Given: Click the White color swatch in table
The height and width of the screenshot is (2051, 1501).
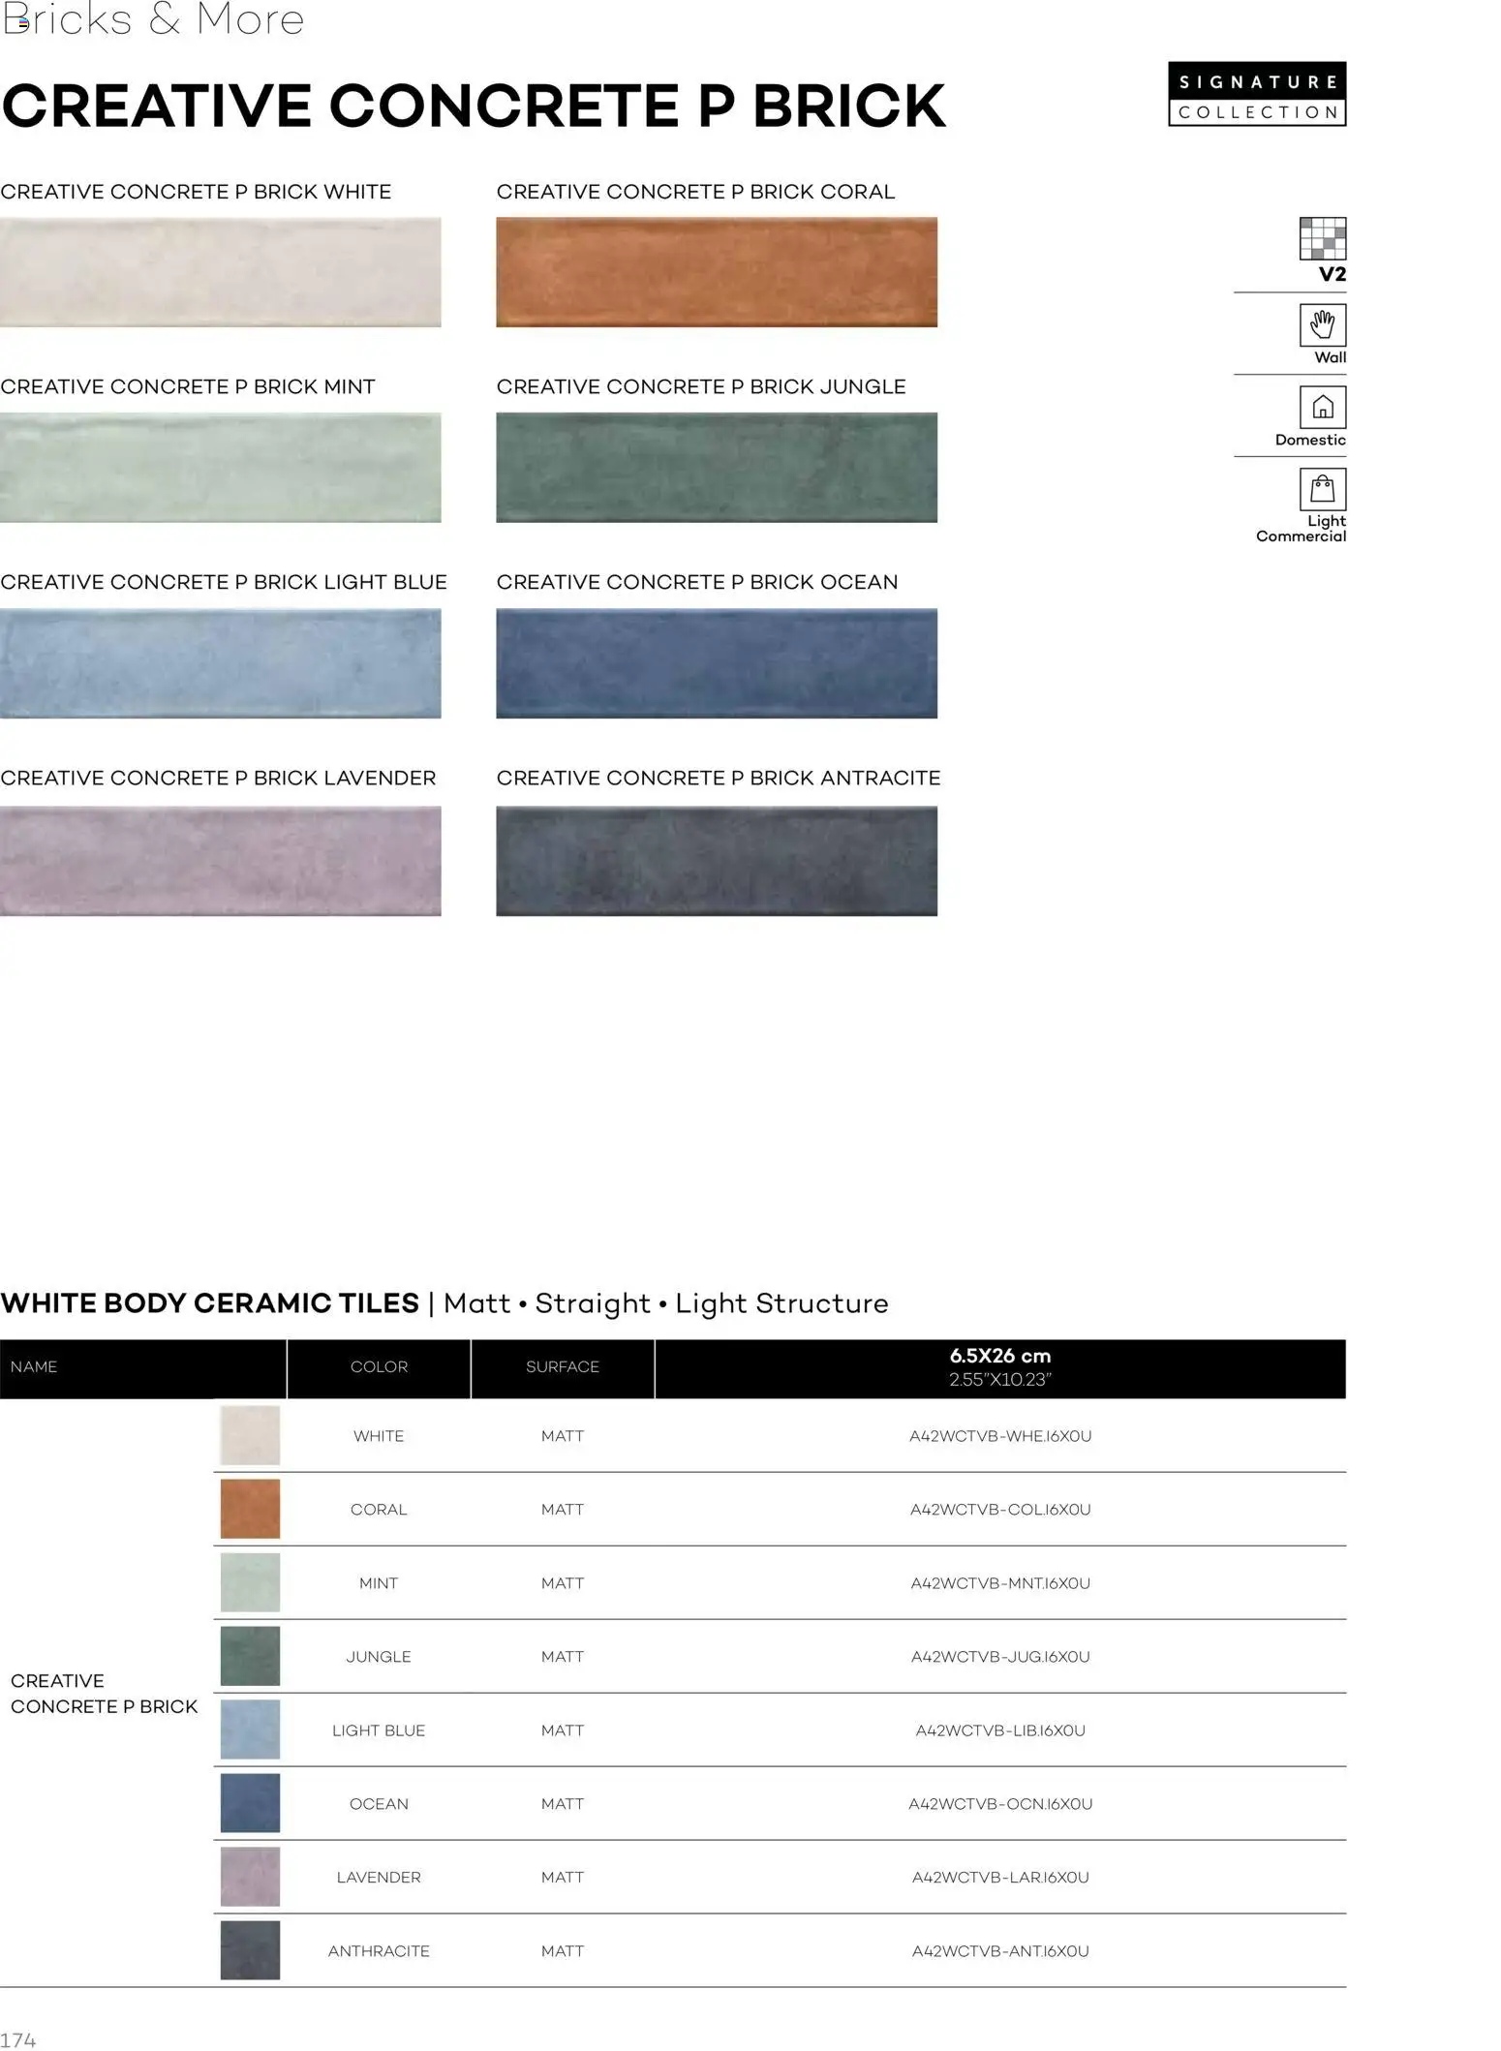Looking at the screenshot, I should click(250, 1436).
